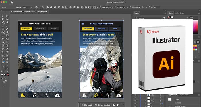Click the Create Mockup button

click(103, 105)
